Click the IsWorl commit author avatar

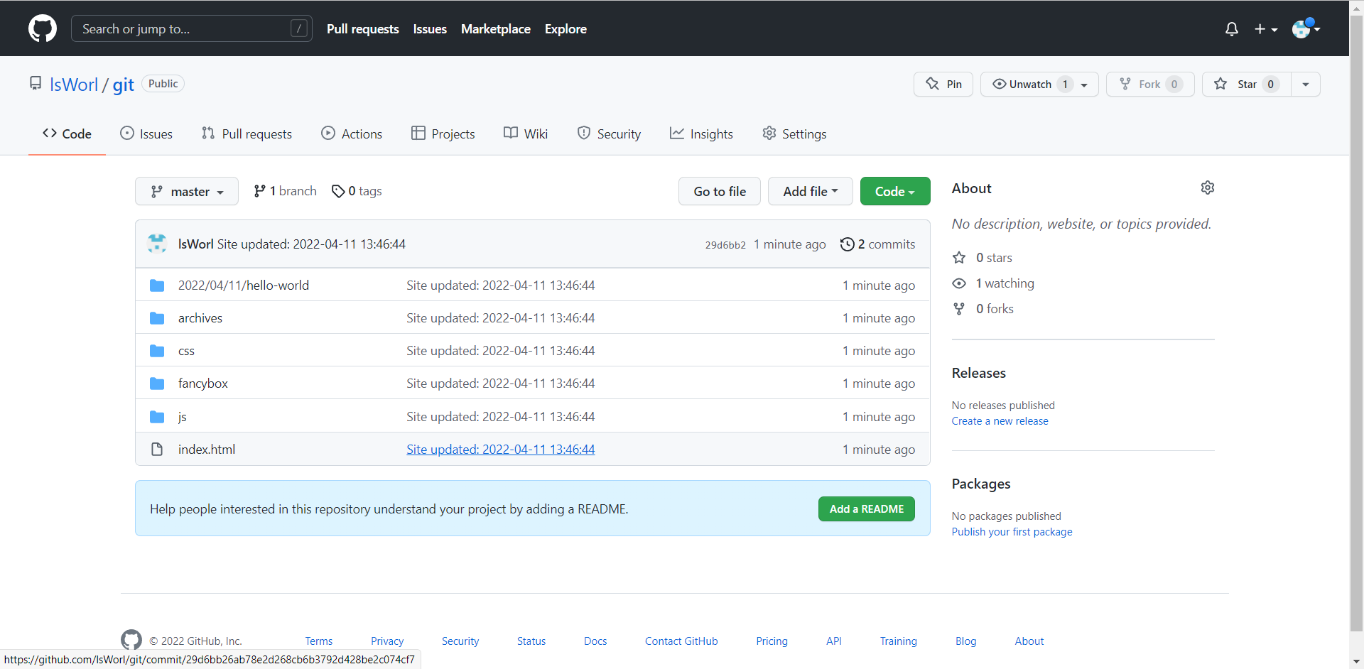click(x=157, y=244)
